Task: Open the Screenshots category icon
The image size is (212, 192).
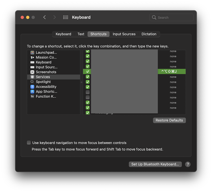Action: 32,72
